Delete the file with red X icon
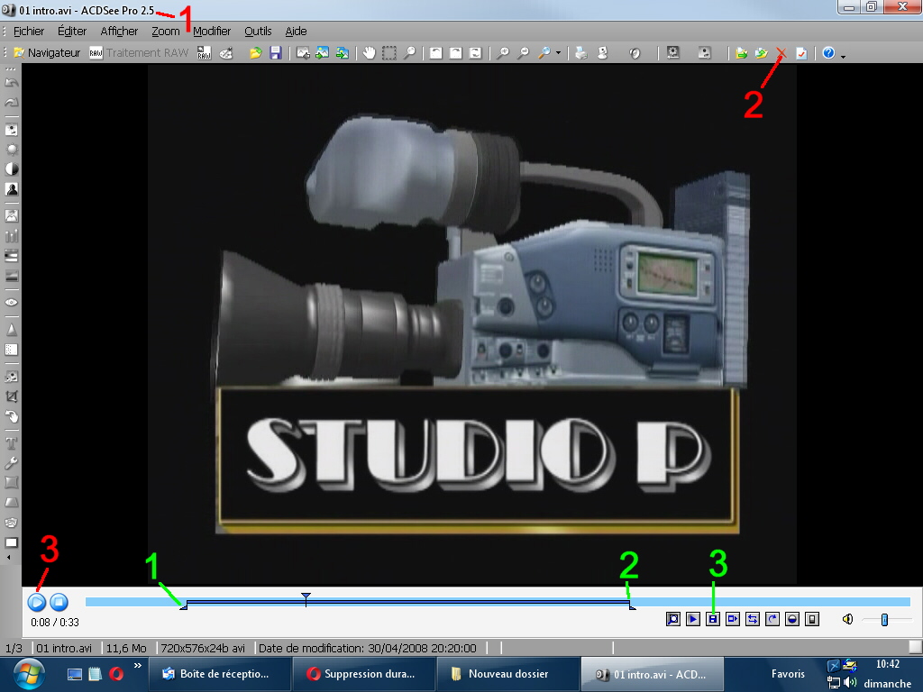The width and height of the screenshot is (923, 692). (x=781, y=53)
